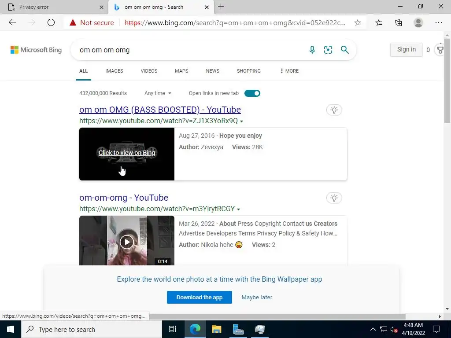Close the Privacy error tab
Image resolution: width=451 pixels, height=338 pixels.
click(x=101, y=7)
